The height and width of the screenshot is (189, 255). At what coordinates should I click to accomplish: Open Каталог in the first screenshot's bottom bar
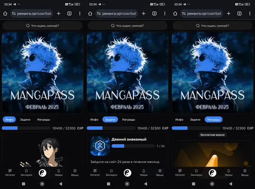pyautogui.click(x=10, y=172)
